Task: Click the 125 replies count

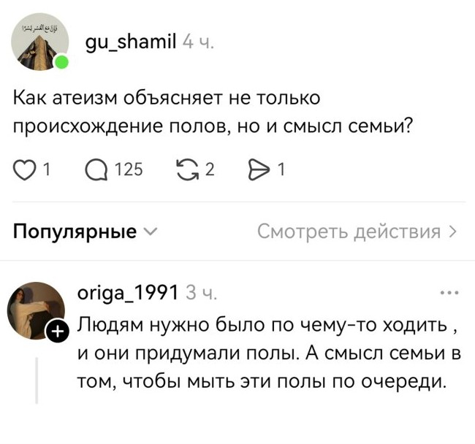Action: [x=129, y=170]
